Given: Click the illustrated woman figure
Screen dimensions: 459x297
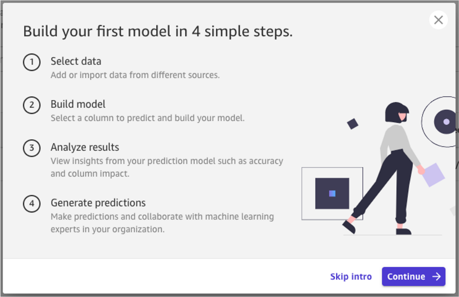Looking at the screenshot, I should pyautogui.click(x=384, y=169).
